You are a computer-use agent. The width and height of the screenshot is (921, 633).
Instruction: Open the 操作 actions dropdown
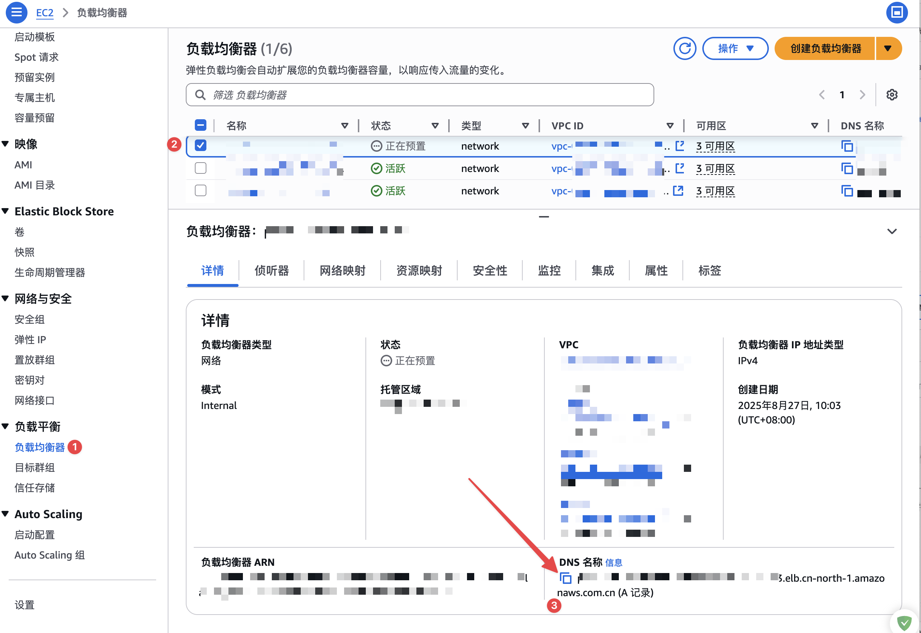[x=735, y=48]
